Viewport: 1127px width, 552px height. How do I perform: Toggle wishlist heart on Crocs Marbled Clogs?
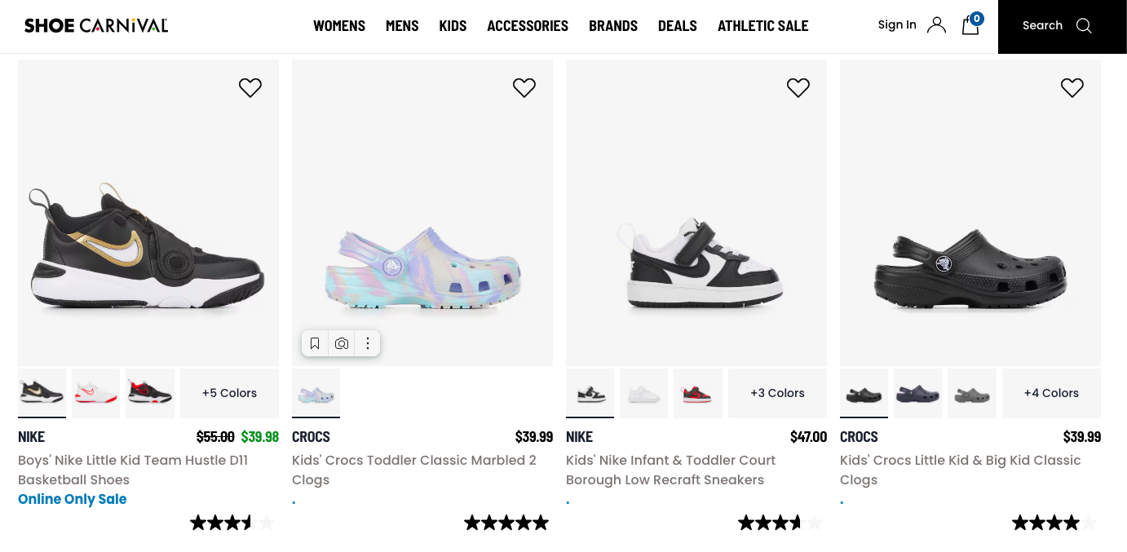[x=524, y=87]
